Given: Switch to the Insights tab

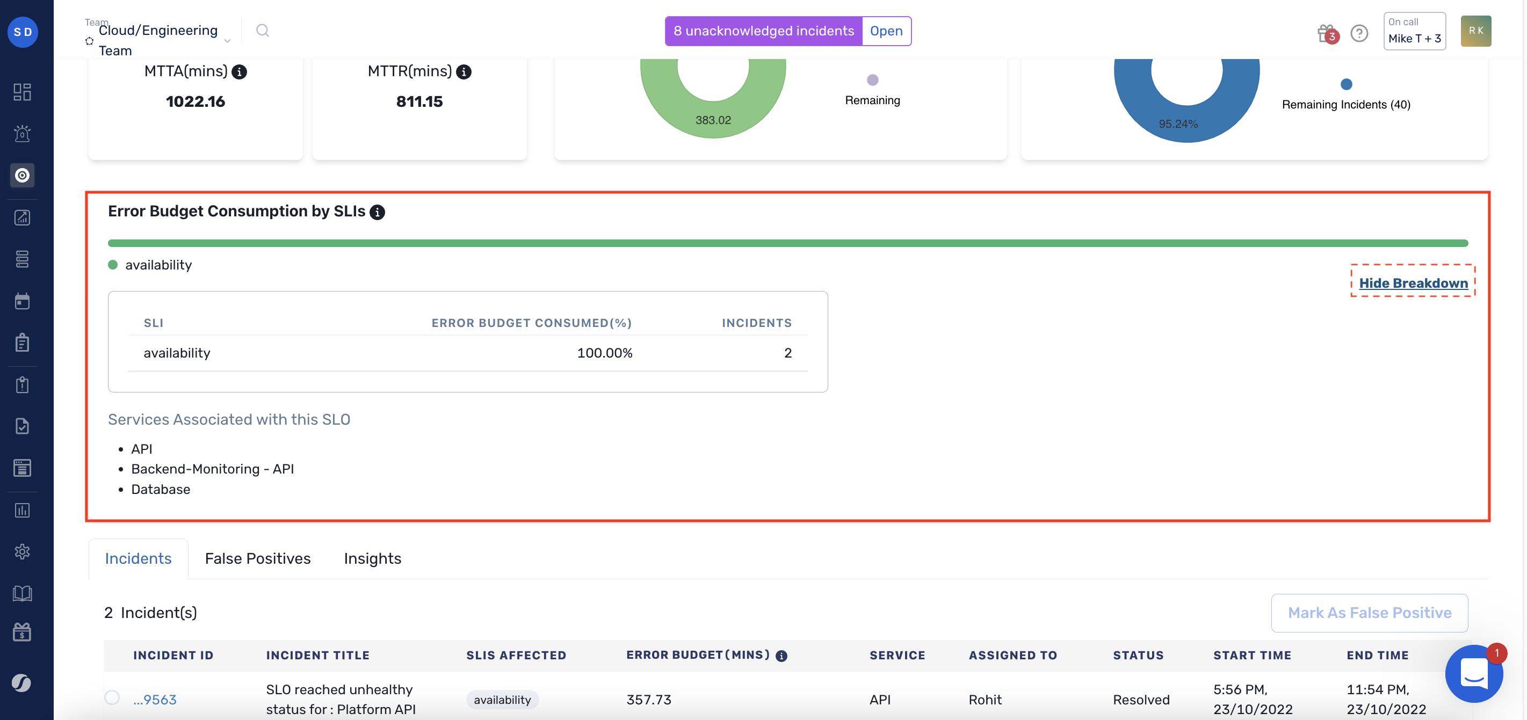Looking at the screenshot, I should coord(372,558).
